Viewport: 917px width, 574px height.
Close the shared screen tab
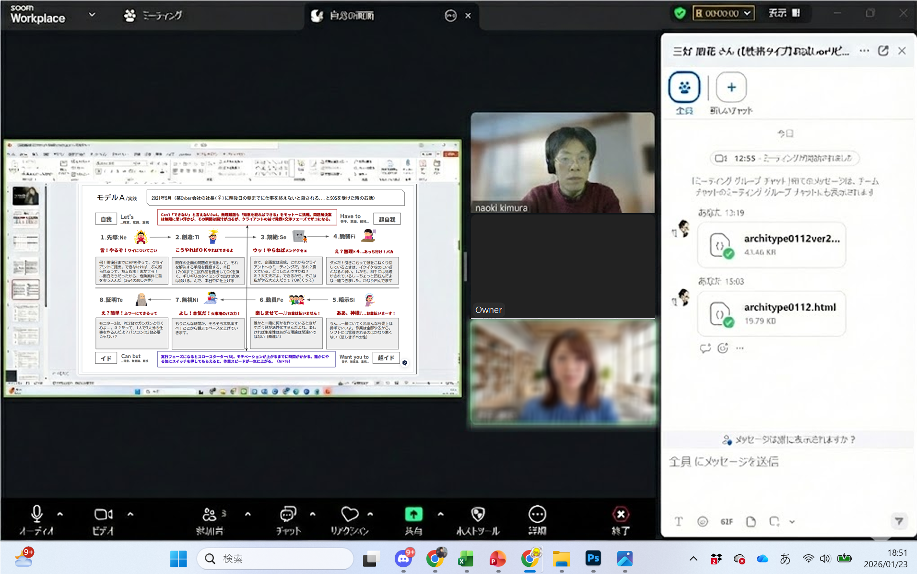pos(468,16)
